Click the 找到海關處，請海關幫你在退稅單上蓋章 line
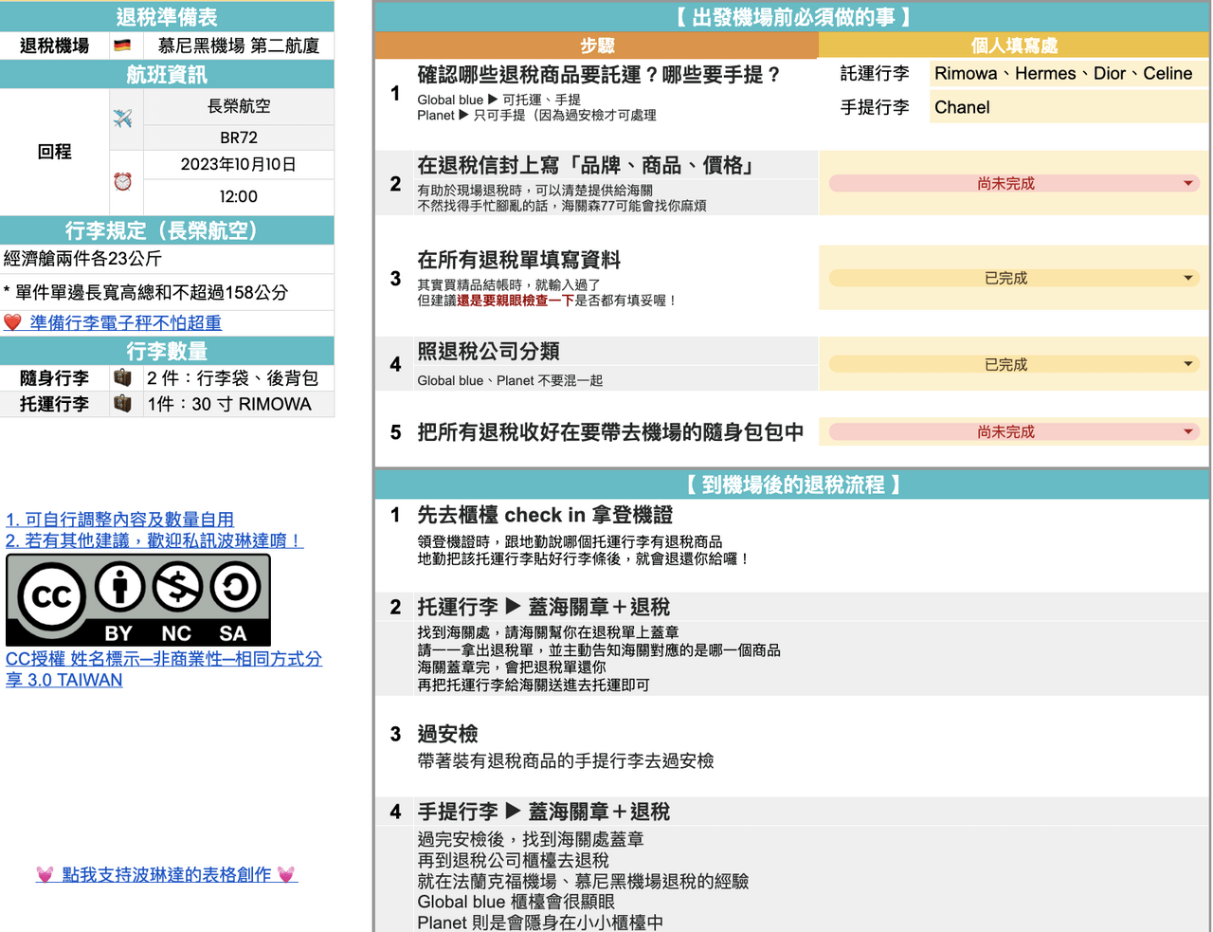The height and width of the screenshot is (932, 1213). (x=548, y=632)
